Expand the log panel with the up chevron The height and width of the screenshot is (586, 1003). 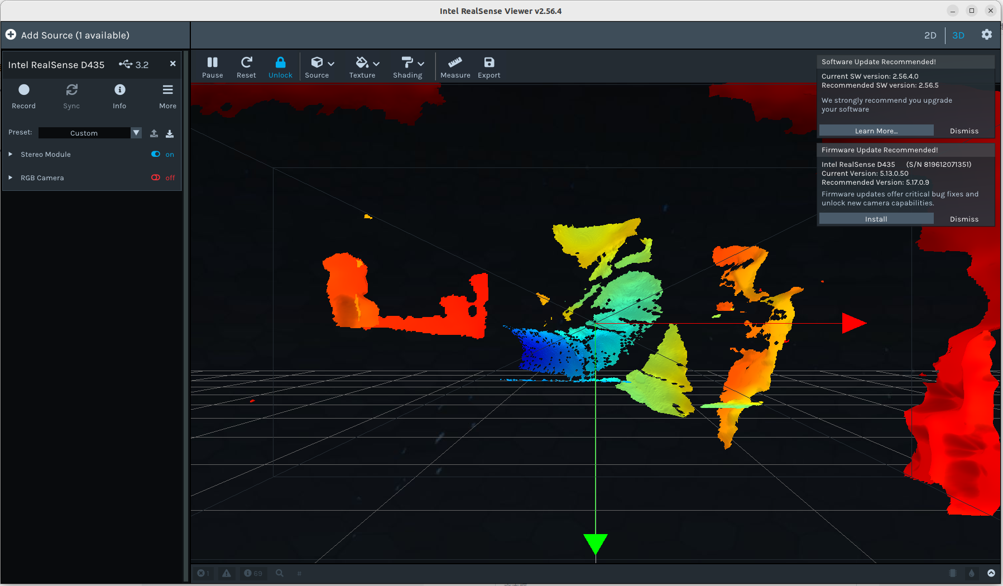(x=991, y=573)
